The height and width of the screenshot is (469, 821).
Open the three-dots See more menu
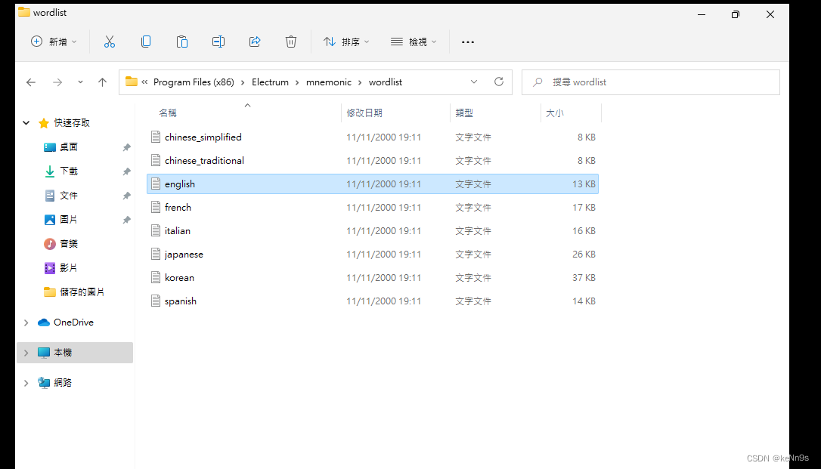point(467,42)
